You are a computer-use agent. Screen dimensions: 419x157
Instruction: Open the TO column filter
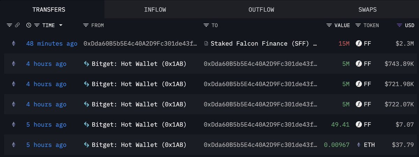[206, 25]
